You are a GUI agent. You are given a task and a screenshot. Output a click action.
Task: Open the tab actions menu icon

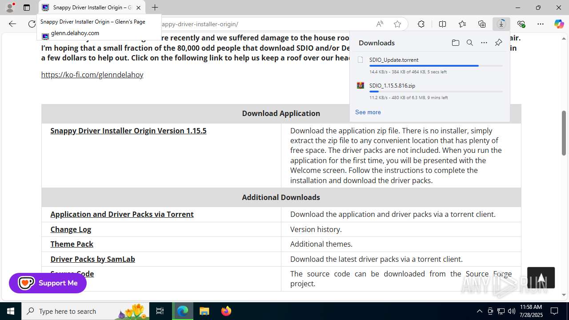(27, 8)
